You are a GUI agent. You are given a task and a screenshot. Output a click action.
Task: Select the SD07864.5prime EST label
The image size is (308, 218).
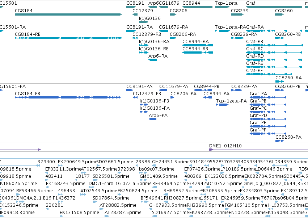coord(111,198)
